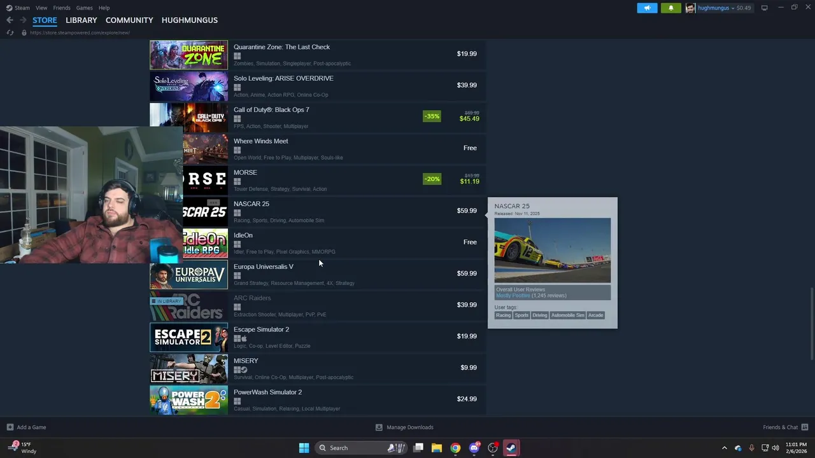Click the Steam Deck icon under MISERY
Viewport: 815px width, 458px height.
[x=244, y=370]
